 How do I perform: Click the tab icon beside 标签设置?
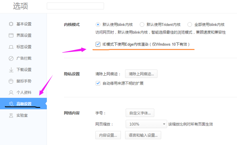click(x=11, y=47)
